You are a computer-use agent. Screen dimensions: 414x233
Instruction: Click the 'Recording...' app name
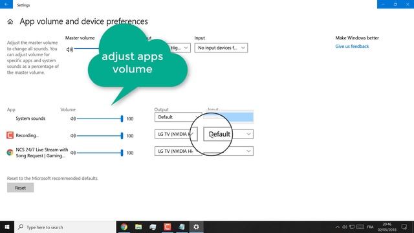coord(27,135)
